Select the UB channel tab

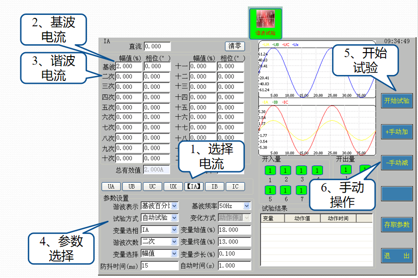[132, 187]
